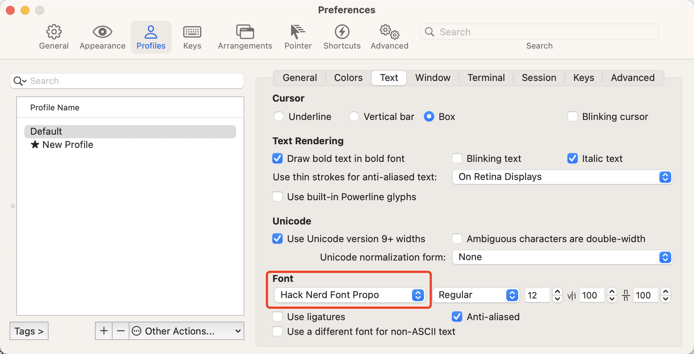The height and width of the screenshot is (354, 694).
Task: Open Unicode normalization form dropdown
Action: point(562,257)
